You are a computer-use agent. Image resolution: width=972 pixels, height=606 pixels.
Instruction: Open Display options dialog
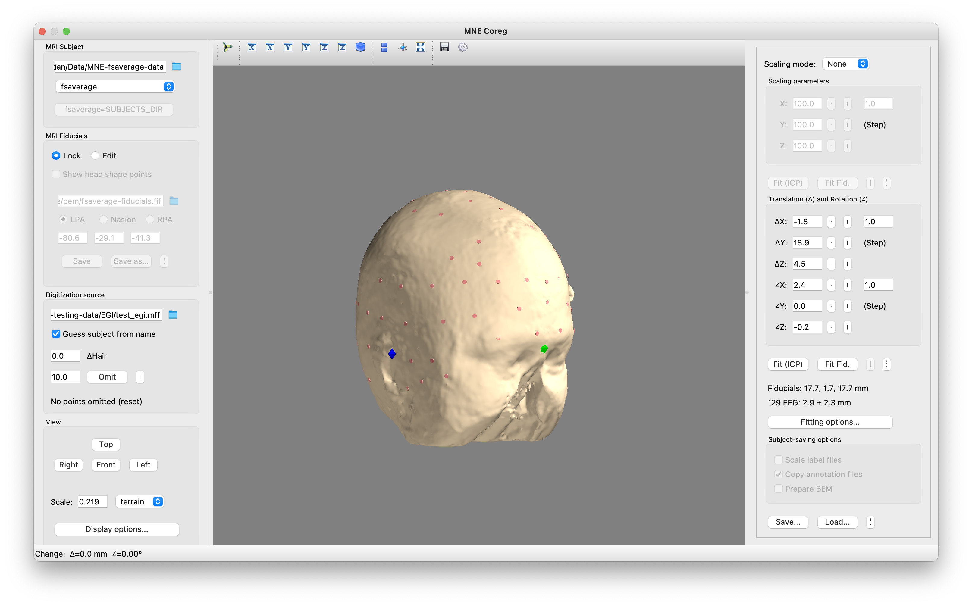point(117,529)
